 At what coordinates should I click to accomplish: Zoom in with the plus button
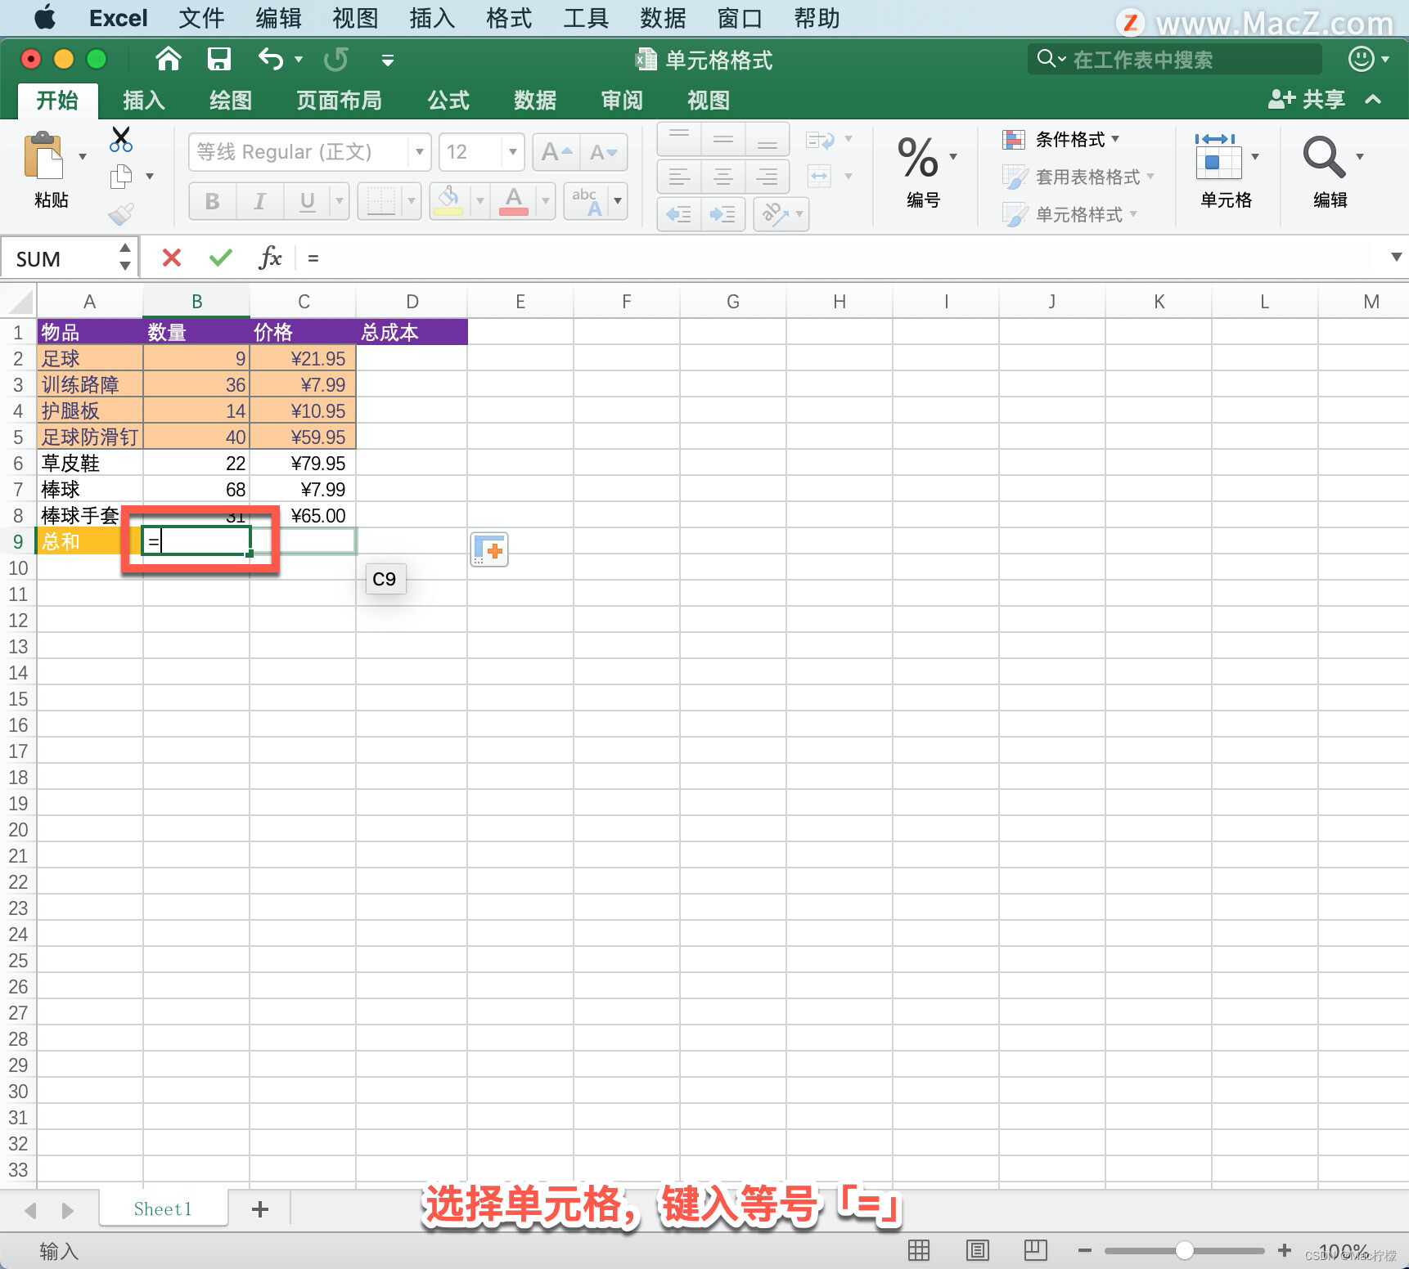click(x=1285, y=1250)
